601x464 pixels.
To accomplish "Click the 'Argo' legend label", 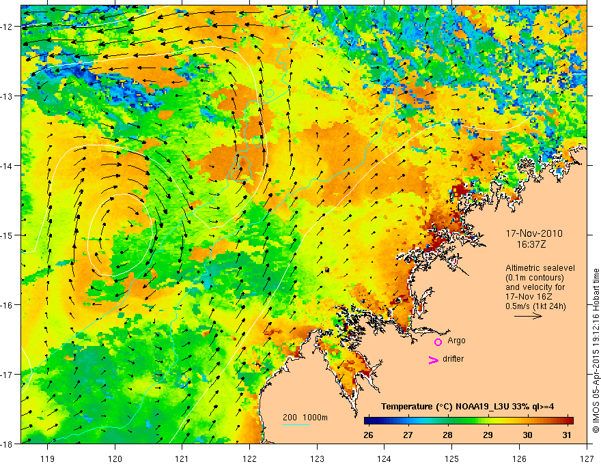I will 456,340.
